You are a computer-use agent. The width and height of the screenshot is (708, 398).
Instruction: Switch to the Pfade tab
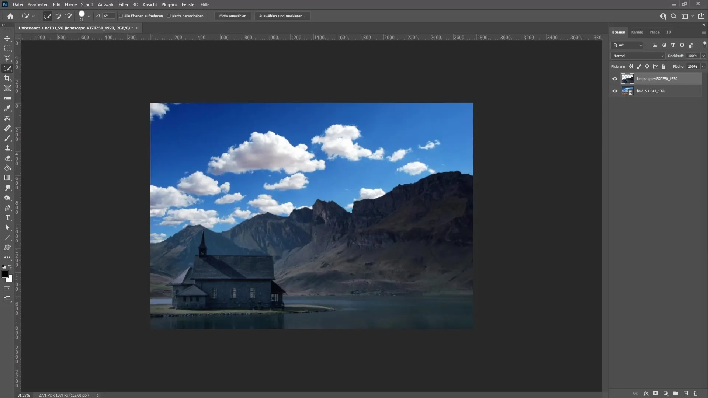click(655, 32)
